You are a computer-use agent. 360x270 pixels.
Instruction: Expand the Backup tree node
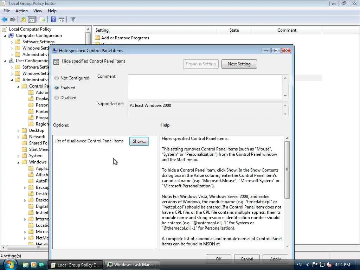tap(25, 188)
